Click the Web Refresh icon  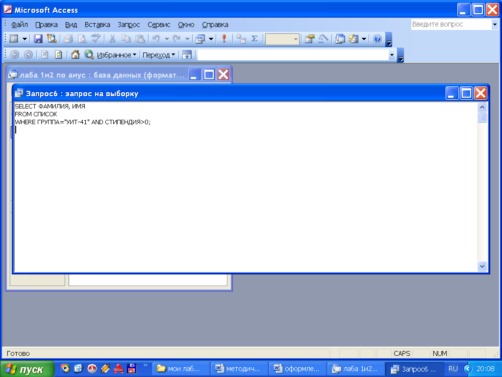tap(58, 55)
